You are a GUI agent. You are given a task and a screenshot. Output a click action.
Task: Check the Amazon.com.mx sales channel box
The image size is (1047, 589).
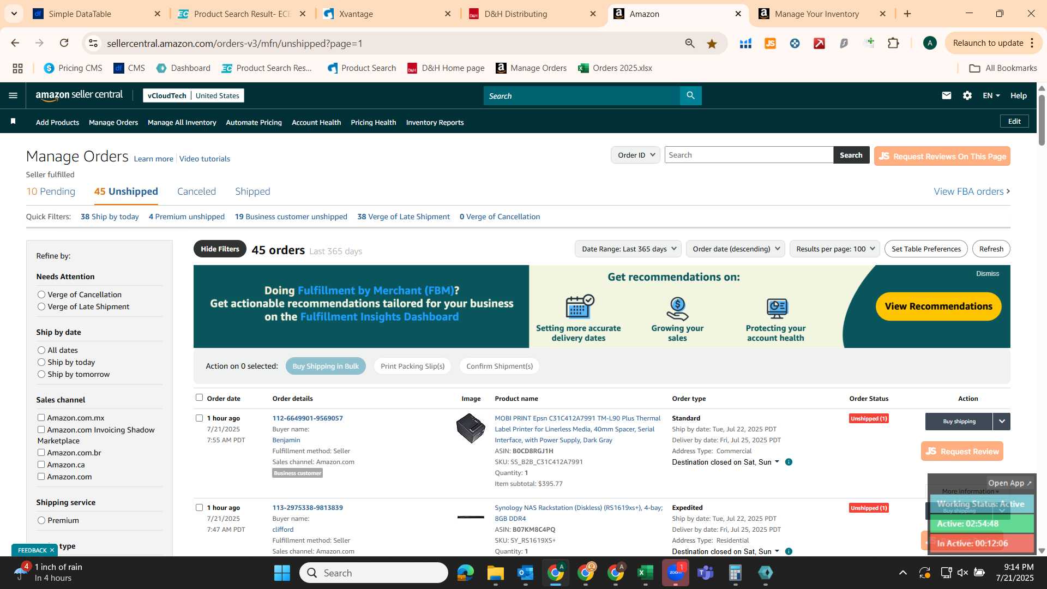pos(41,418)
